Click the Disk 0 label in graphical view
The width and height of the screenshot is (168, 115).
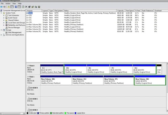point(32,66)
